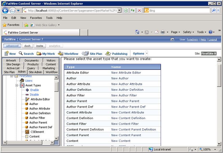Click the Workflow toolbar icon
Image resolution: width=223 pixels, height=153 pixels.
tap(60, 53)
